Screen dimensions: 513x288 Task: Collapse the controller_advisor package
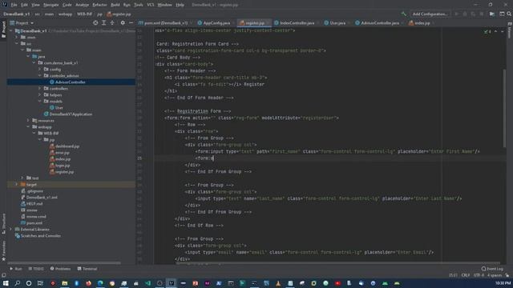[x=40, y=75]
